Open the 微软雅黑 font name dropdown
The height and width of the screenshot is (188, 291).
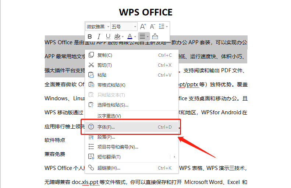[x=108, y=27]
